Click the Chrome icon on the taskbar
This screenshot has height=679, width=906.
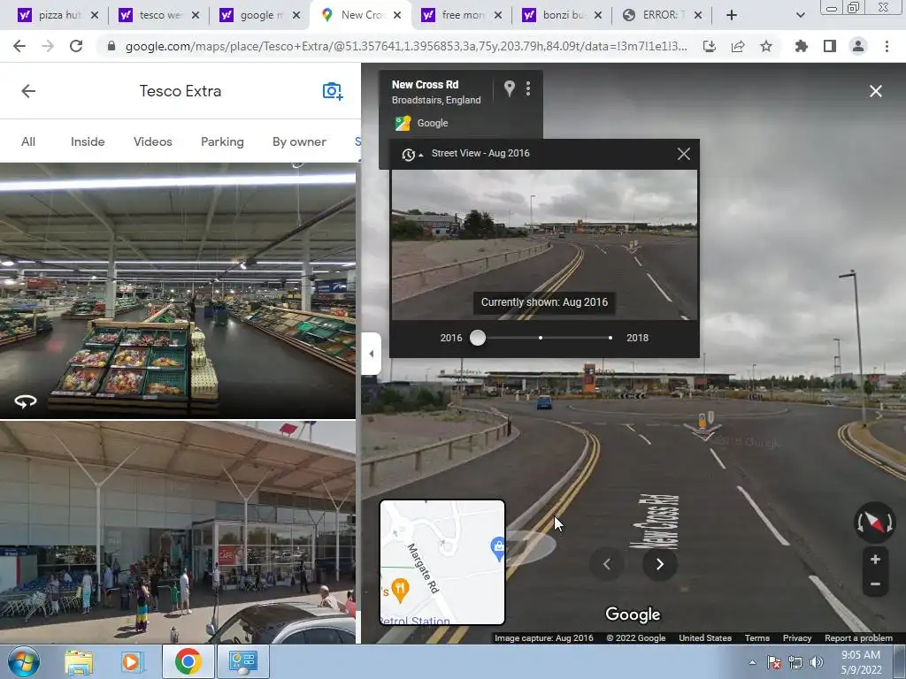(x=188, y=661)
